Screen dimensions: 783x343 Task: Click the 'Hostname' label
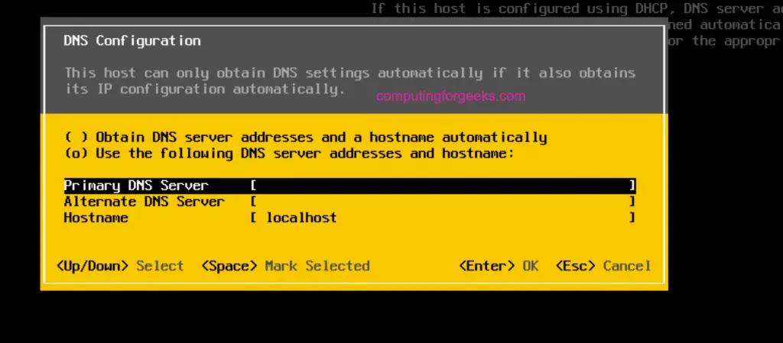[96, 218]
